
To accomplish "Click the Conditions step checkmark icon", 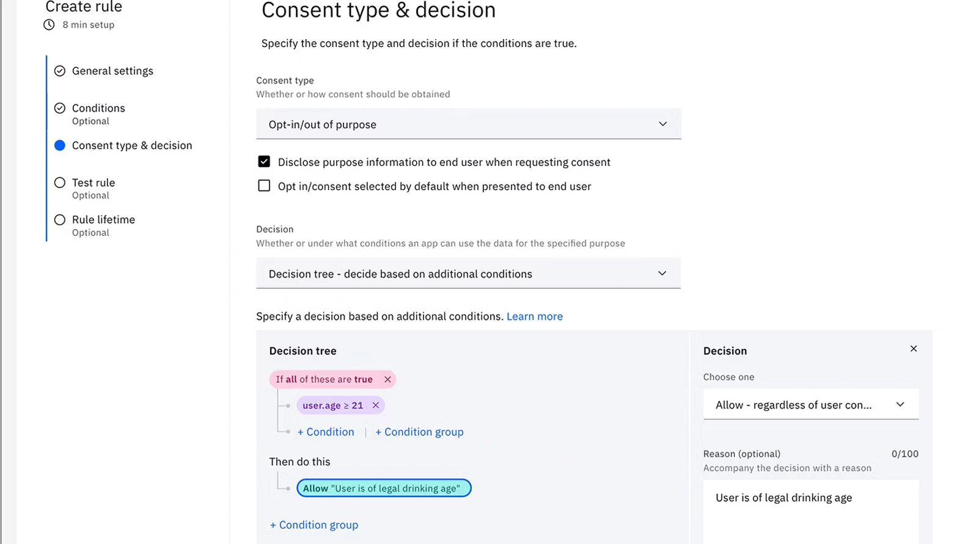I will (60, 108).
